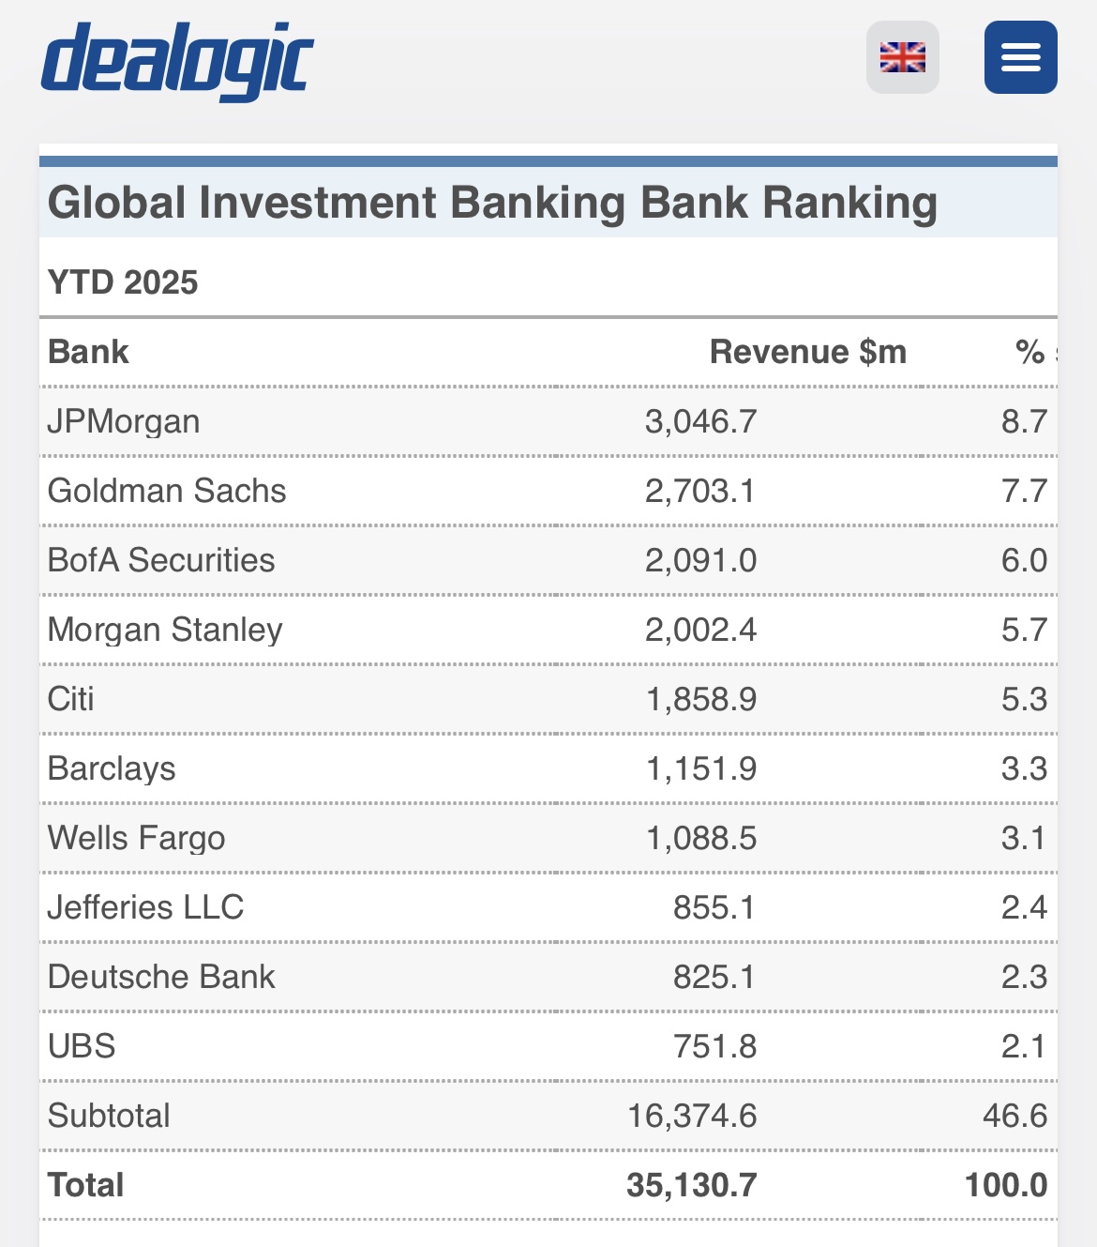Click the Goldman Sachs entry
The image size is (1097, 1247).
pos(167,491)
